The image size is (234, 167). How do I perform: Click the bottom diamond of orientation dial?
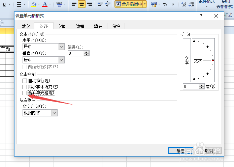194,79
